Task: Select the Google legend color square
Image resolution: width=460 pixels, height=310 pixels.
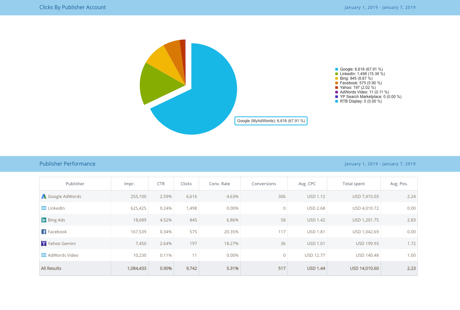Action: (336, 69)
